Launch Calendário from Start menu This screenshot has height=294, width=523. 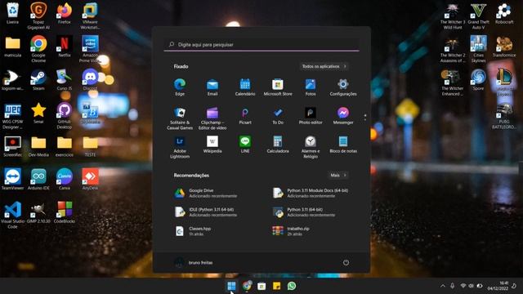pos(245,87)
